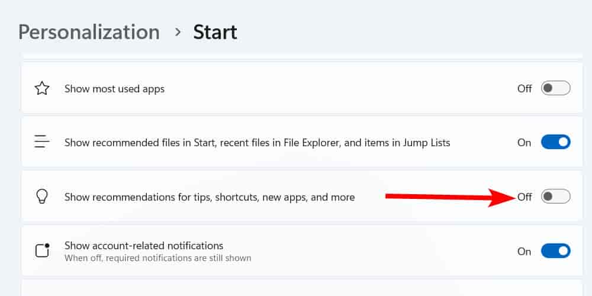Click the 'When off, required notifications' description
Viewport: 592px width, 296px height.
click(158, 259)
